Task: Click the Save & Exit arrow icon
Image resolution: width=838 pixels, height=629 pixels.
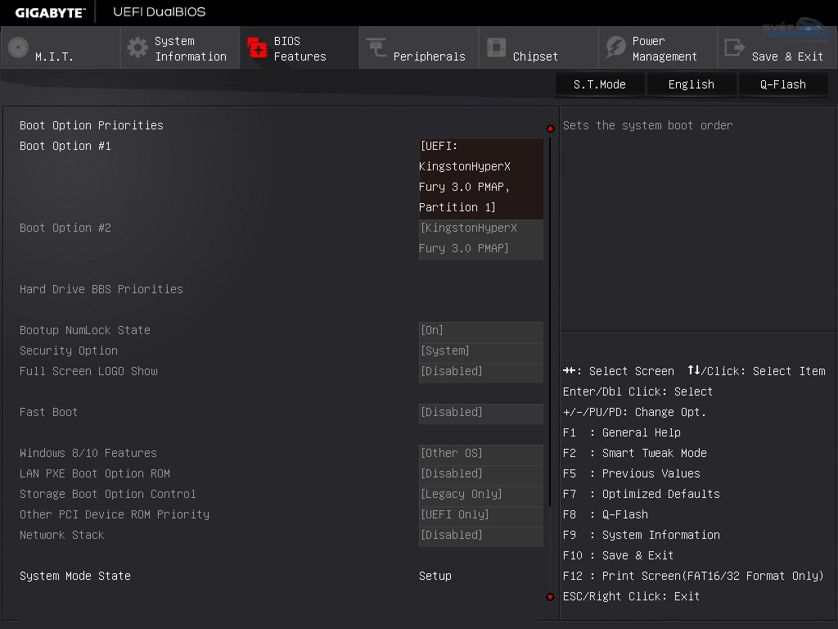Action: click(x=735, y=48)
